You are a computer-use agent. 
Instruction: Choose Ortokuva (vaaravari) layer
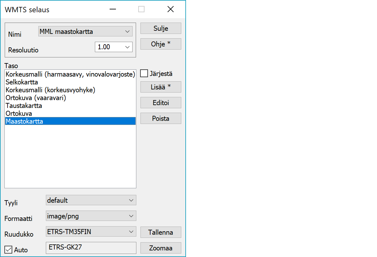coord(36,98)
